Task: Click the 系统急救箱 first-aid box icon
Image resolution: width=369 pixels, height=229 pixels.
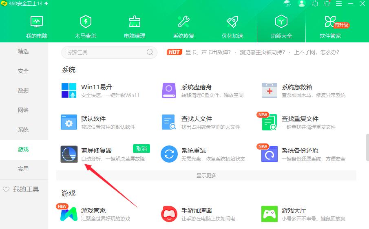Action: 270,90
